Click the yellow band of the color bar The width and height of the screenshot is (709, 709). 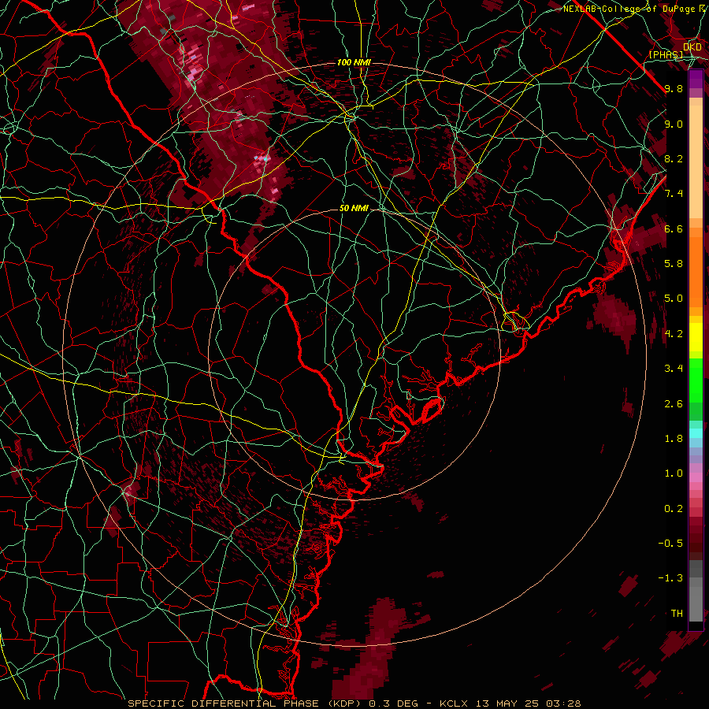(696, 337)
